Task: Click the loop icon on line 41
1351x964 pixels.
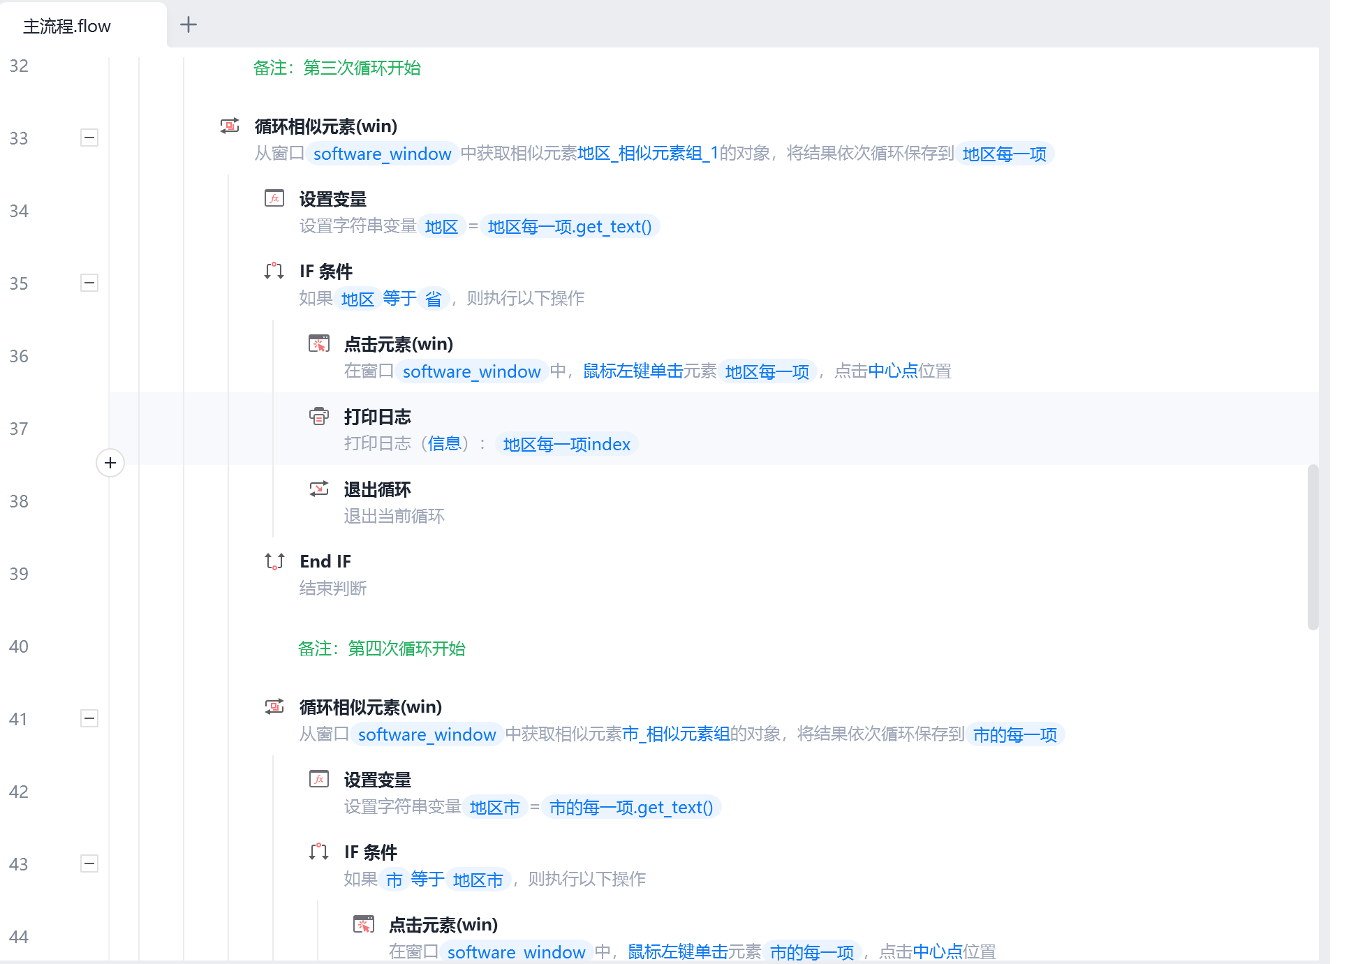Action: point(274,706)
